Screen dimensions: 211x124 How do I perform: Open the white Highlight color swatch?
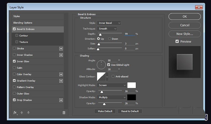click(131, 85)
